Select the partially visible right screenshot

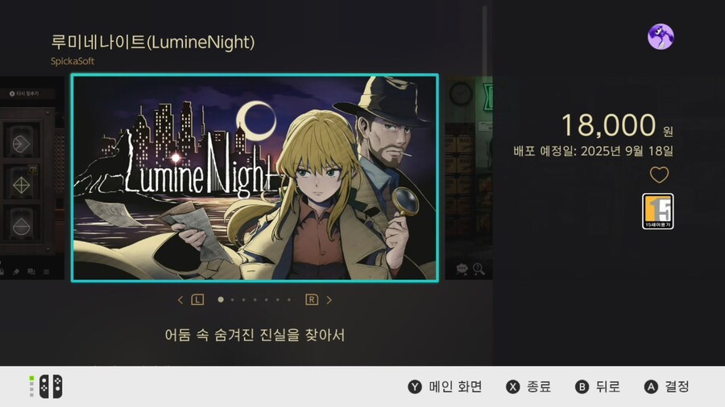click(468, 178)
